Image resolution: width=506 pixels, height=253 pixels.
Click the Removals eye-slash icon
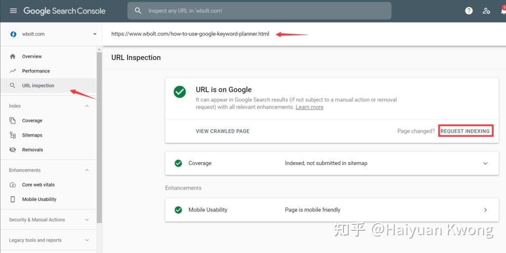(x=12, y=149)
